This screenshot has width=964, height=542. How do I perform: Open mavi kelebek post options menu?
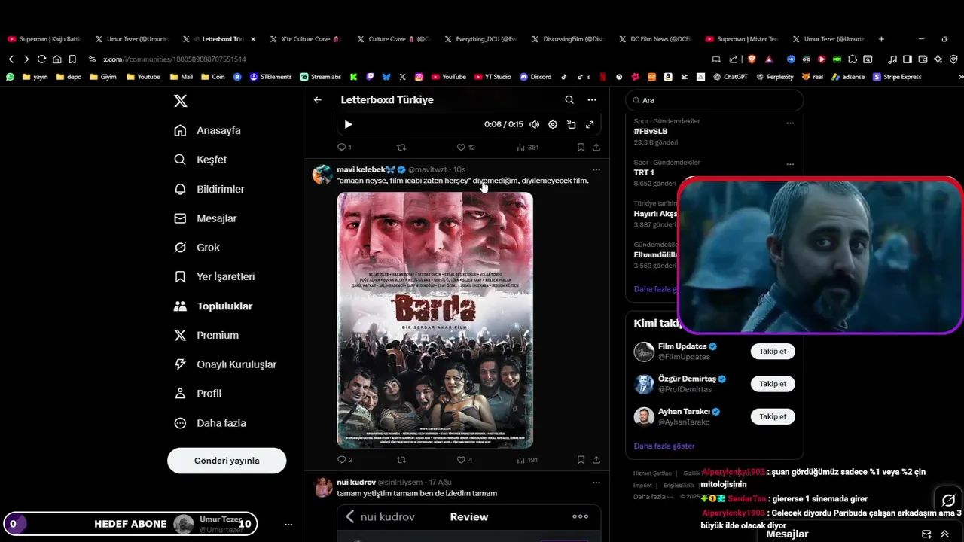tap(596, 169)
